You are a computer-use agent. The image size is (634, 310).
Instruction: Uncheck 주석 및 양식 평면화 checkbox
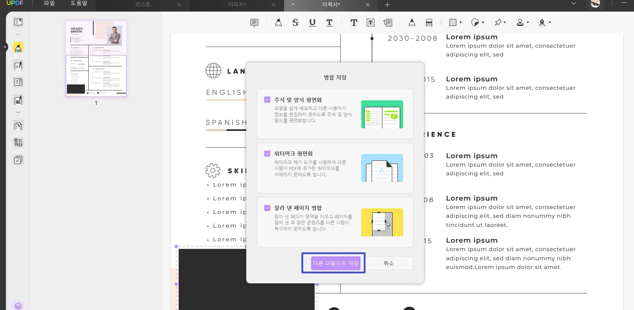pyautogui.click(x=267, y=100)
